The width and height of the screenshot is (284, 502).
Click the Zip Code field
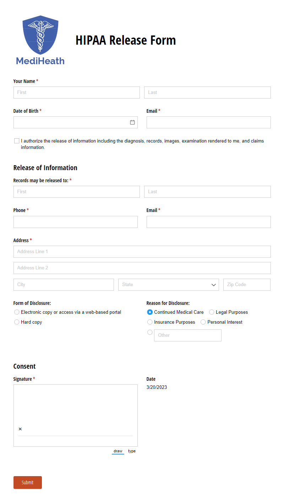247,285
